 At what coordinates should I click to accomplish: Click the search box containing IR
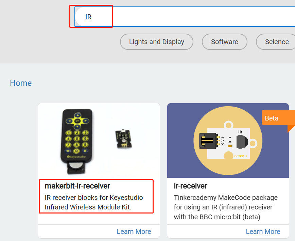(x=185, y=17)
